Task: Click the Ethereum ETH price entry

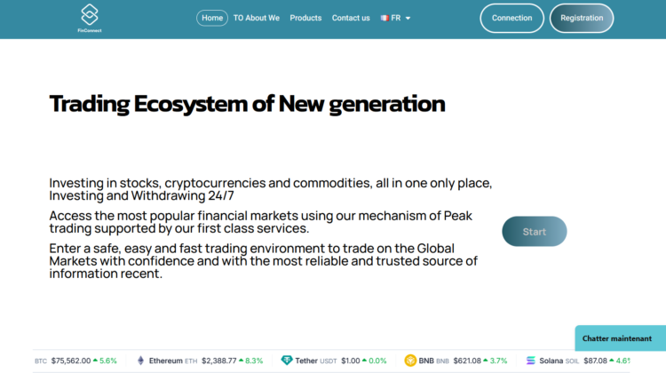Action: click(219, 361)
